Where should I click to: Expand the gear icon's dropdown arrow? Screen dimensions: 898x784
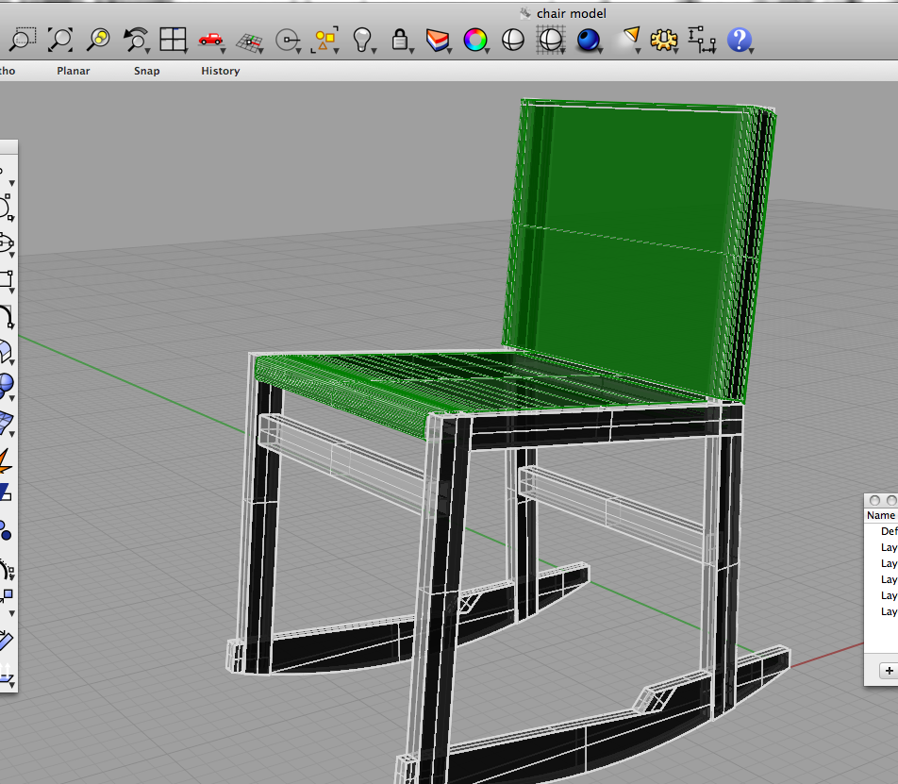tap(676, 51)
